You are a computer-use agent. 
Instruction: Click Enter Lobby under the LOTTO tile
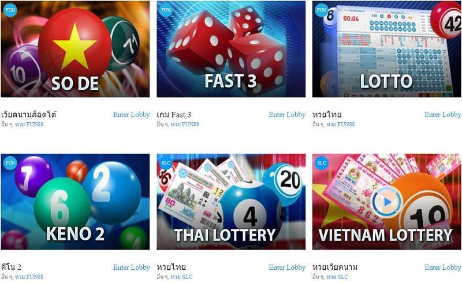pos(443,115)
